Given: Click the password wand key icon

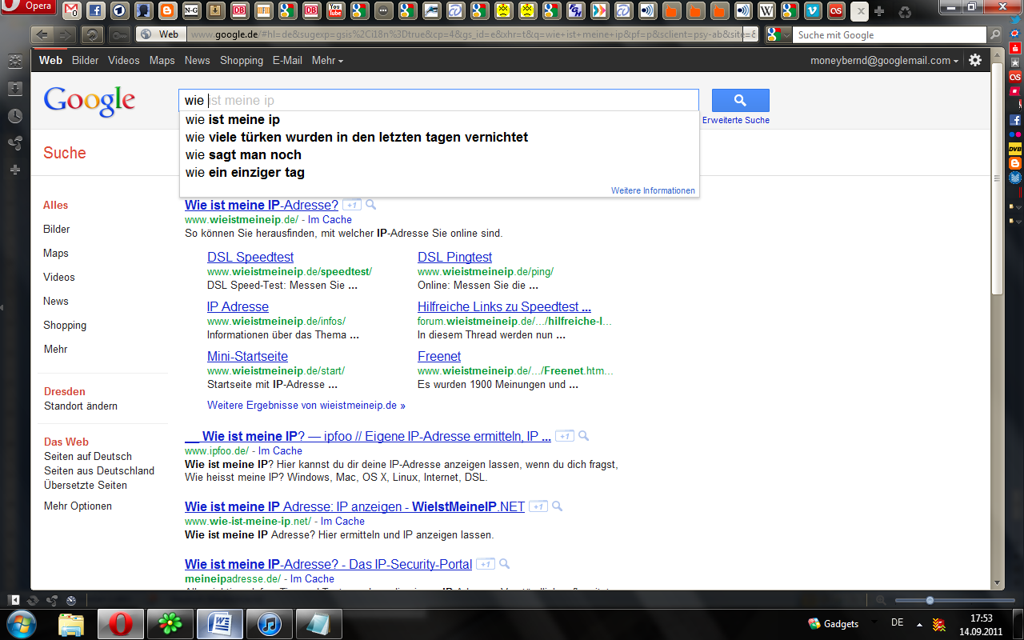Looking at the screenshot, I should coord(119,34).
